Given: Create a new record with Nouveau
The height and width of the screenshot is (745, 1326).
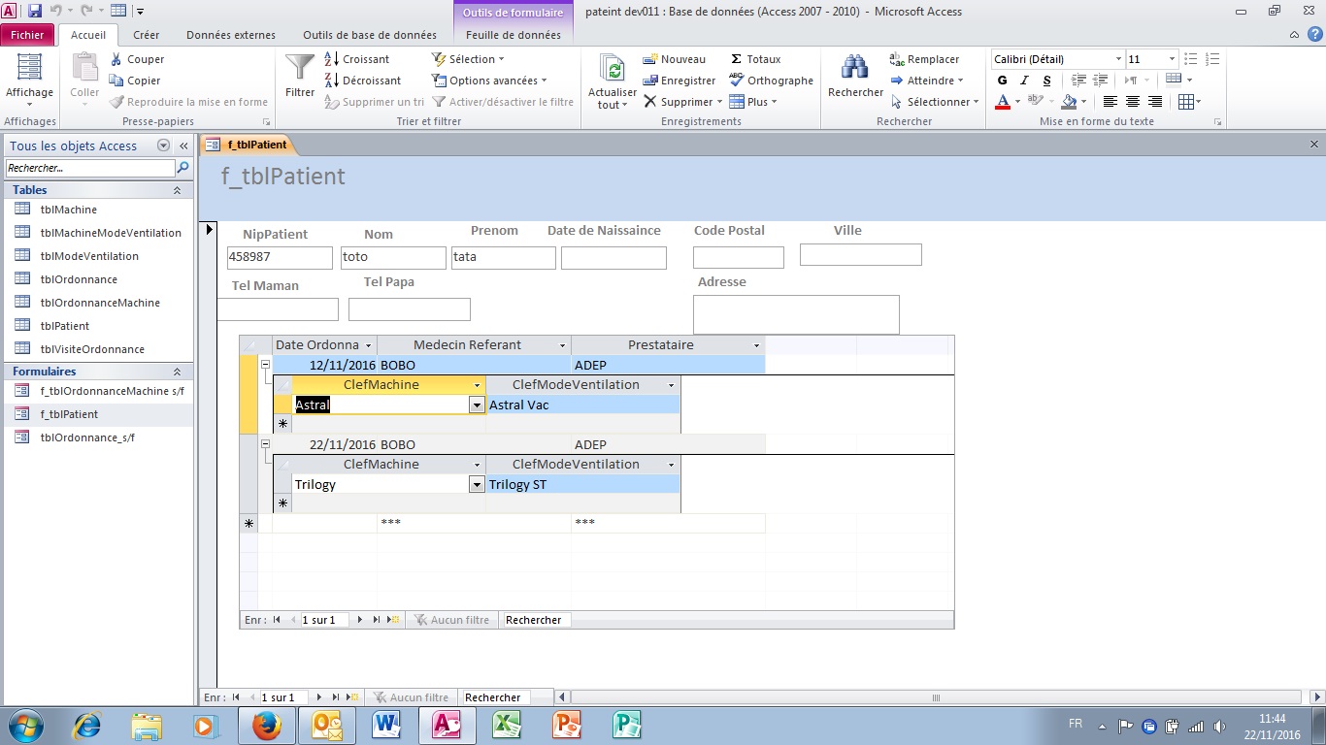Looking at the screenshot, I should [x=675, y=59].
